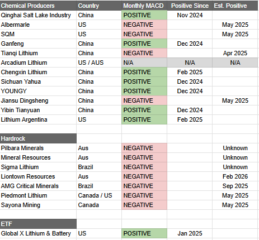The image size is (259, 240).
Task: Click the Monthly MACD column header
Action: [x=144, y=6]
